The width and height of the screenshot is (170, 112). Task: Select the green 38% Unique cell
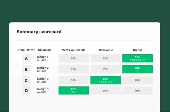pos(137,69)
